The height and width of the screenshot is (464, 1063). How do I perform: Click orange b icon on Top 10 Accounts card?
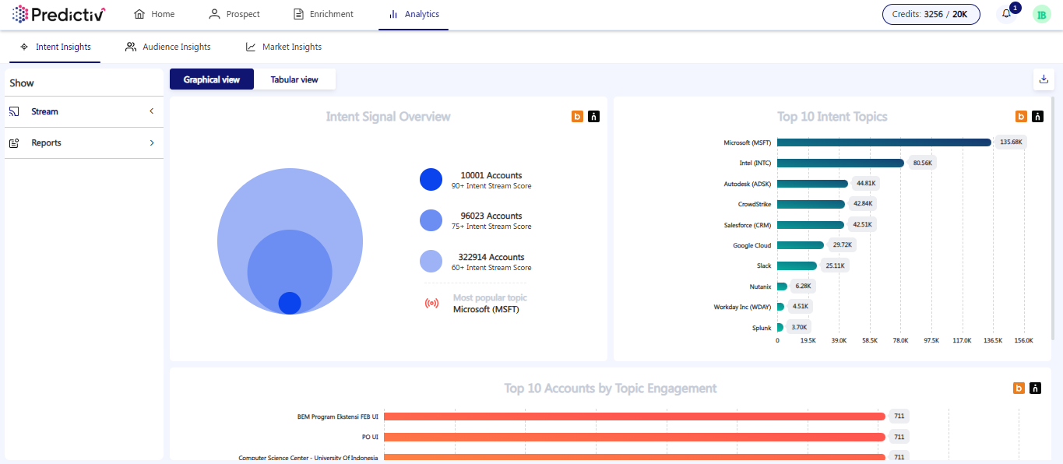pyautogui.click(x=1019, y=388)
